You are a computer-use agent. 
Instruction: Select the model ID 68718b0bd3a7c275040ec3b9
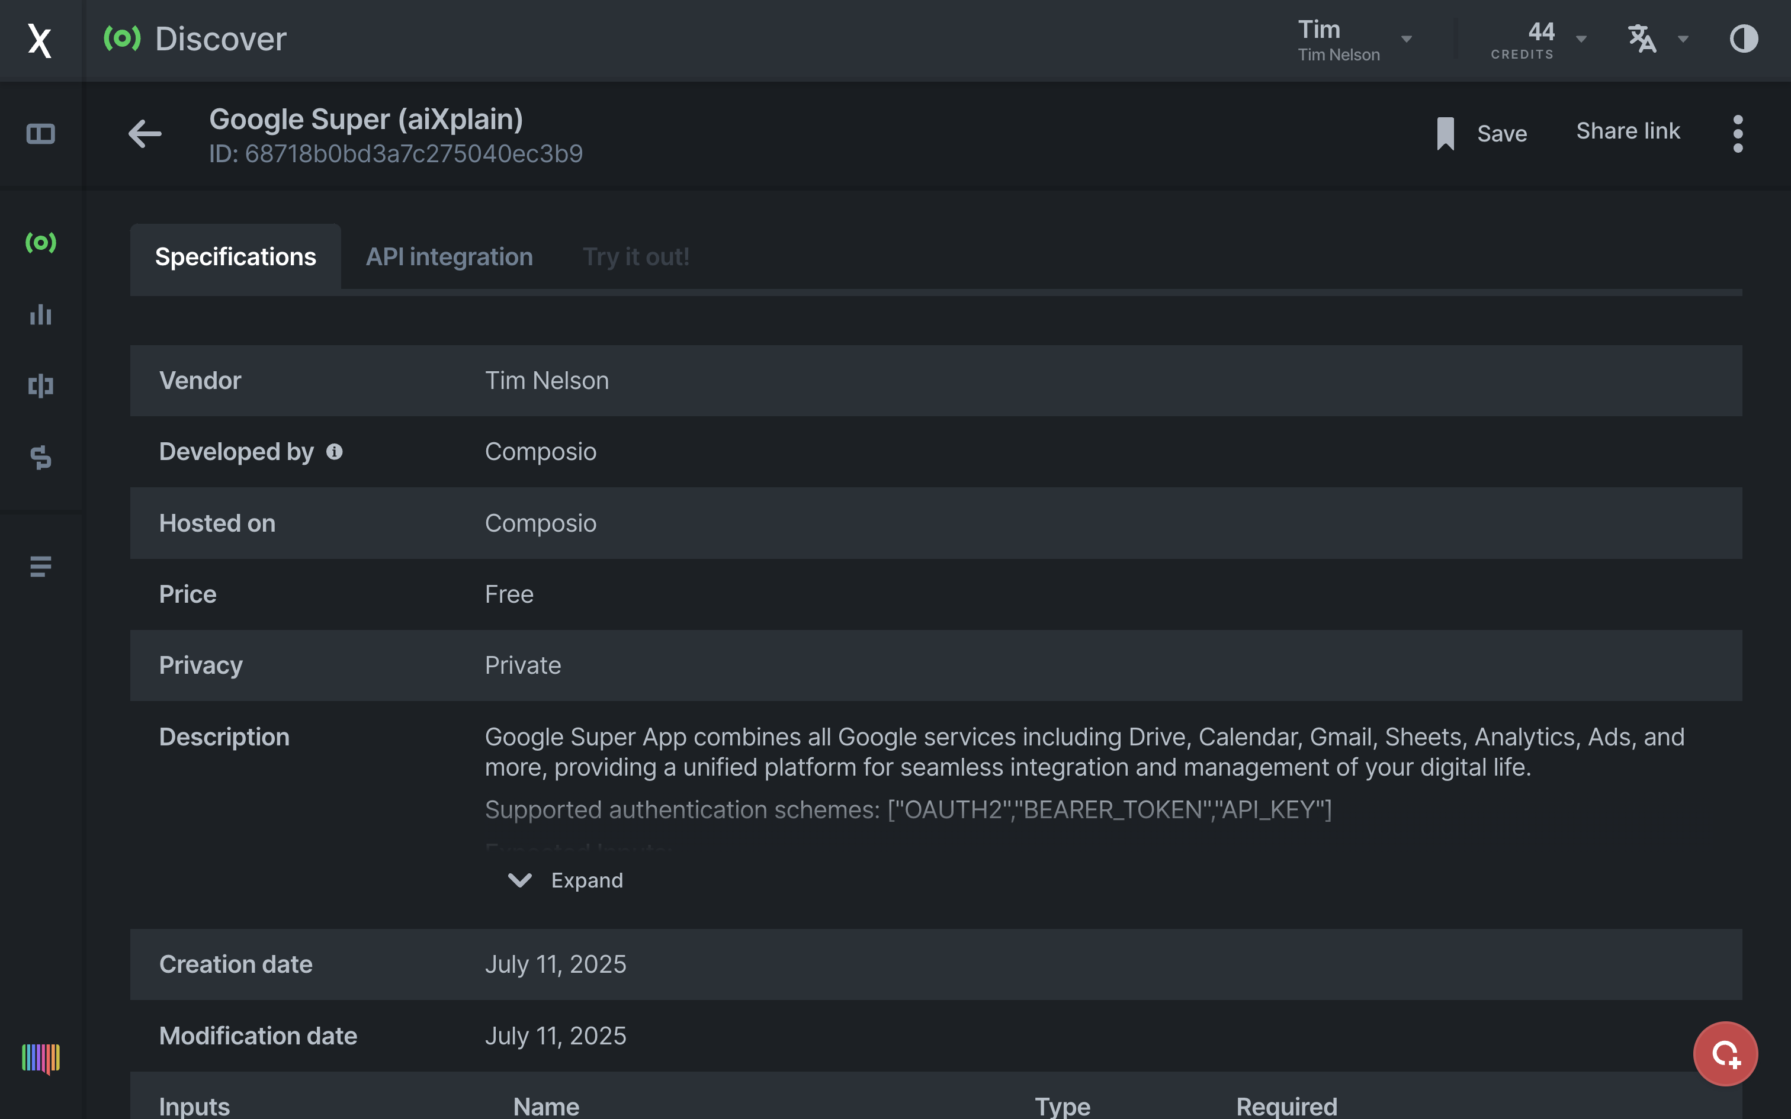click(414, 154)
